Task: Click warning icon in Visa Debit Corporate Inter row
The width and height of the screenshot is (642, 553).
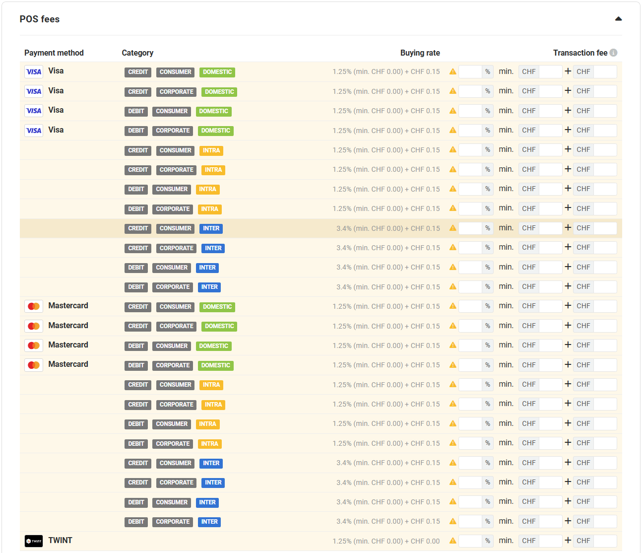Action: [x=452, y=286]
